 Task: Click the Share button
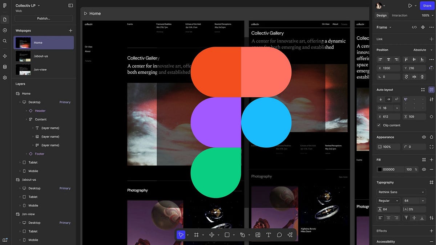427,5
